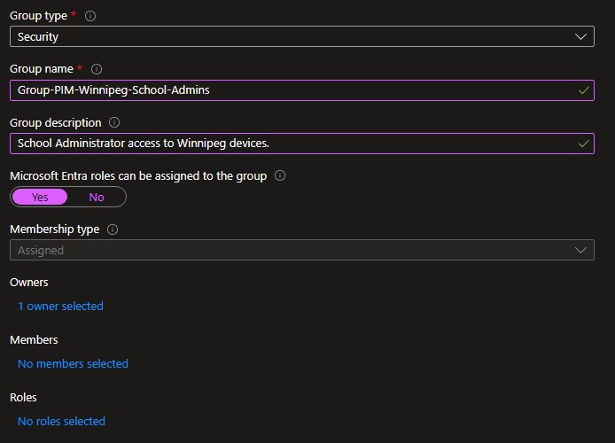Viewport: 615px width, 443px height.
Task: Click green checkmark in Group description field
Action: click(x=582, y=144)
